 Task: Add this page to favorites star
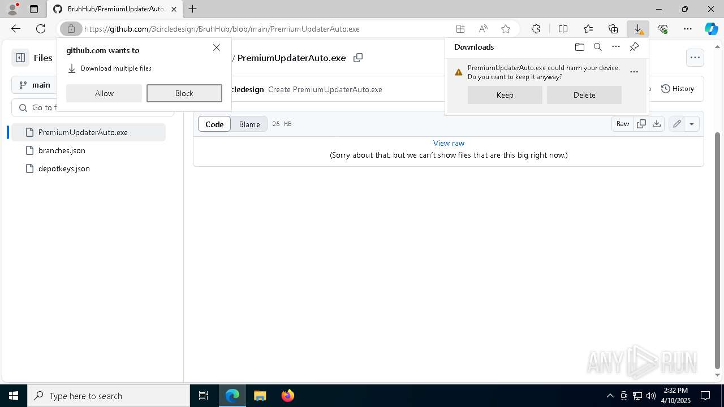pos(506,29)
